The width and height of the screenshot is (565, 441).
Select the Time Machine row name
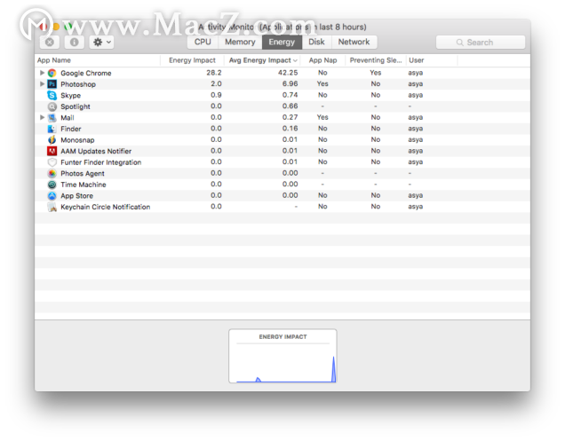[x=84, y=185]
